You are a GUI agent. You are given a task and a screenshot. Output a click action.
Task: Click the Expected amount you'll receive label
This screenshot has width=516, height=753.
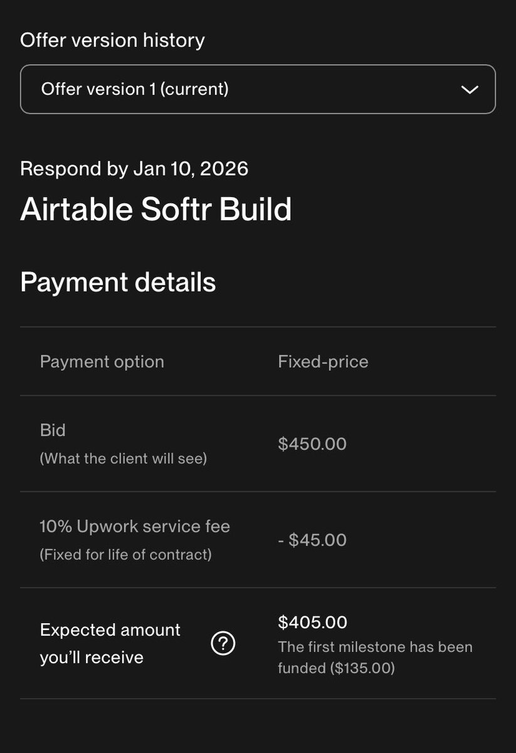(x=110, y=643)
